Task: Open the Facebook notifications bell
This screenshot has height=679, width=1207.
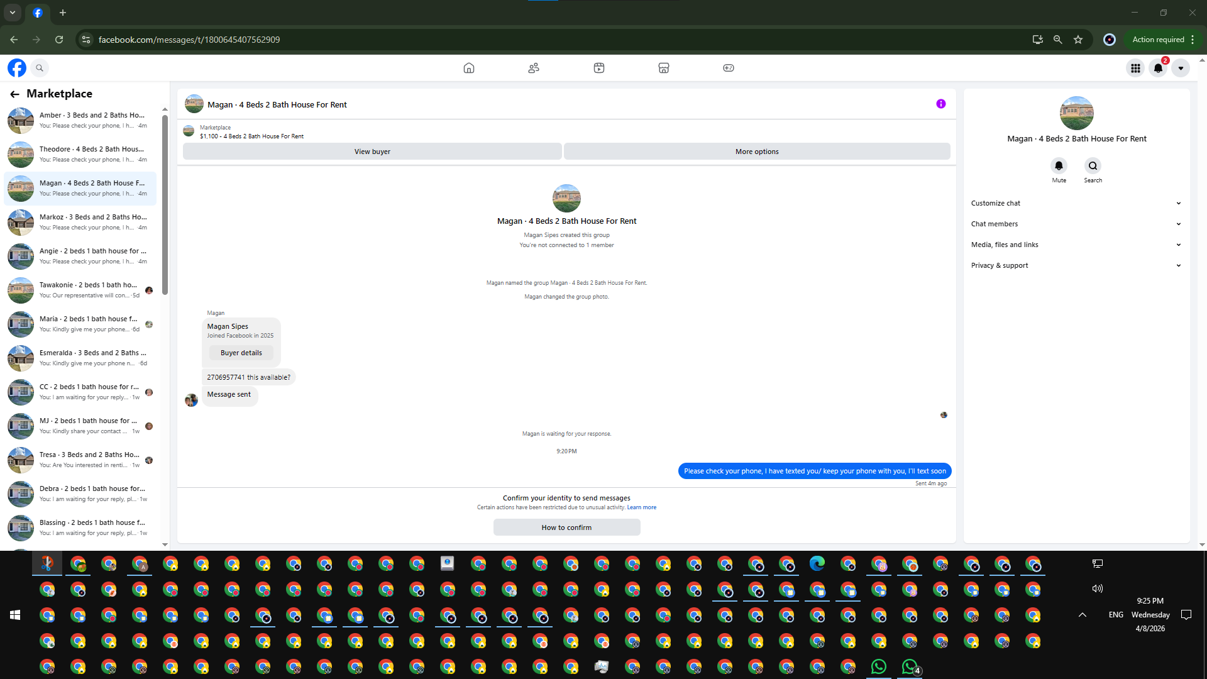Action: pyautogui.click(x=1158, y=68)
